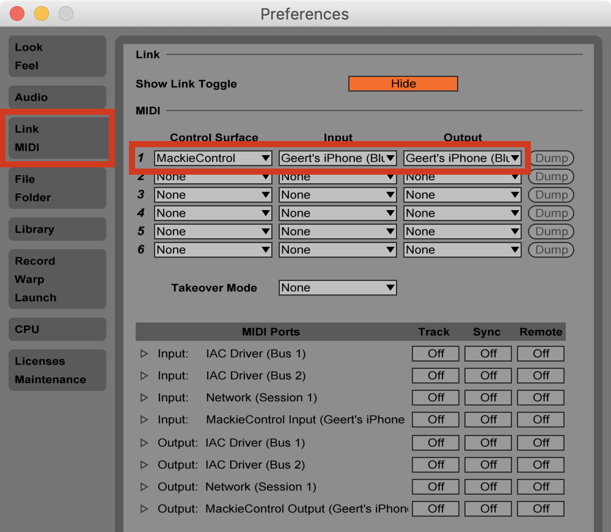Open Input dropdown in row 5
Image resolution: width=611 pixels, height=532 pixels.
337,231
